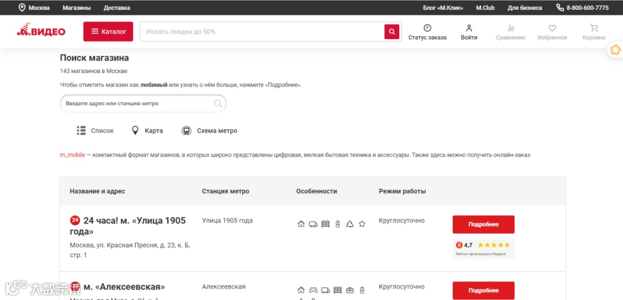
Task: Open Магазины in top bar
Action: (x=77, y=8)
